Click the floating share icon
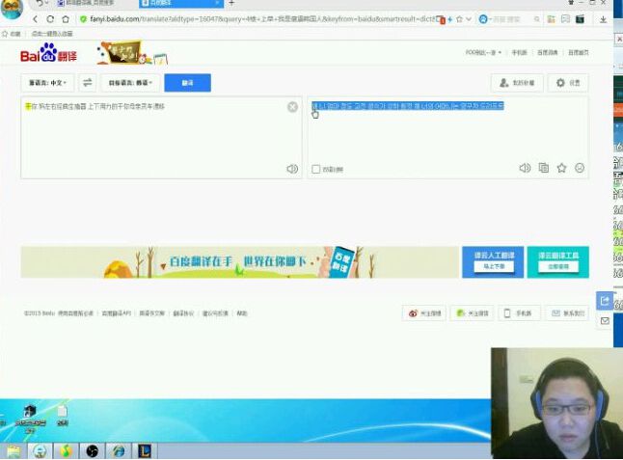This screenshot has width=623, height=460. click(x=605, y=300)
